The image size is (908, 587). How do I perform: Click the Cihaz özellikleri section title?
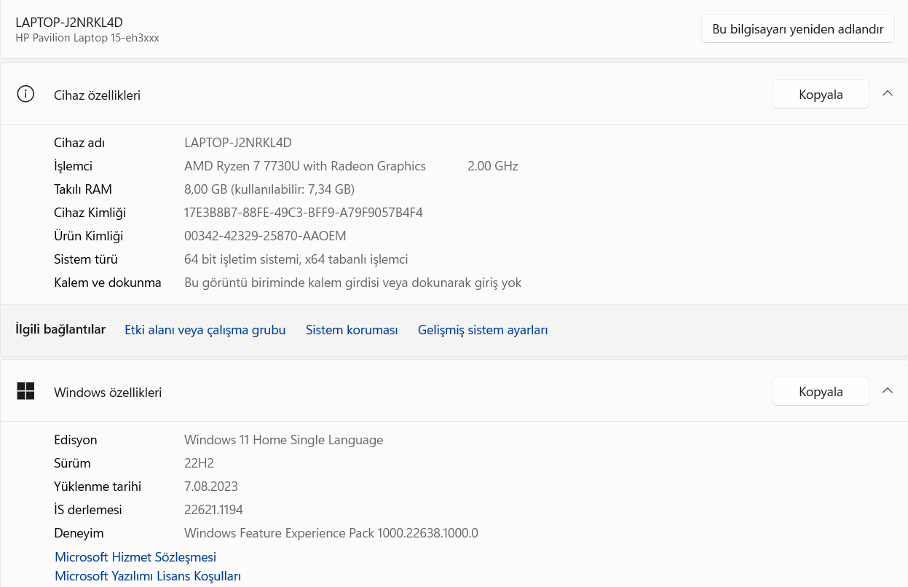click(97, 95)
